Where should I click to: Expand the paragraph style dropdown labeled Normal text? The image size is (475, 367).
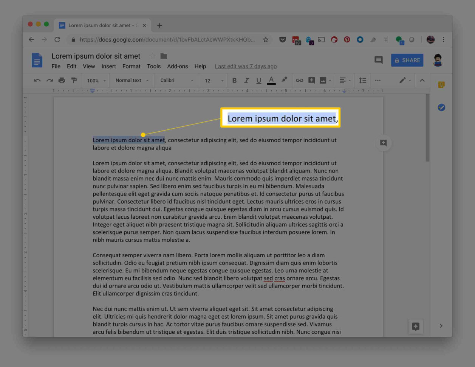coord(130,80)
